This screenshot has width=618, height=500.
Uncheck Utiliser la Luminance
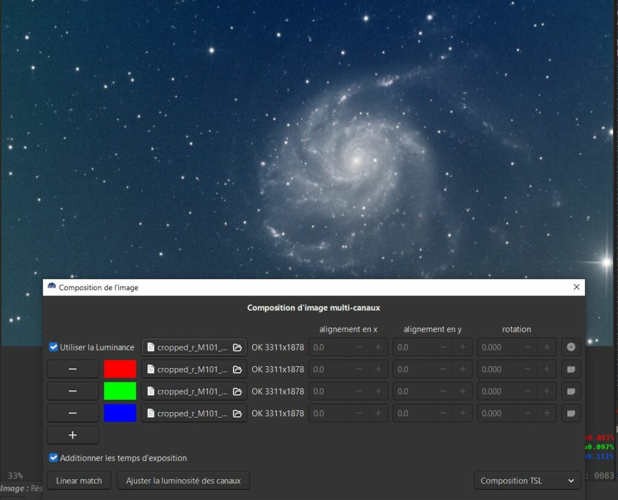click(x=54, y=347)
